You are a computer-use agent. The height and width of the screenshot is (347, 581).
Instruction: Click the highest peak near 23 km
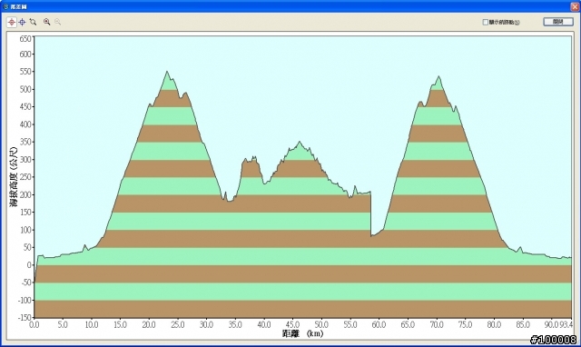pyautogui.click(x=167, y=72)
